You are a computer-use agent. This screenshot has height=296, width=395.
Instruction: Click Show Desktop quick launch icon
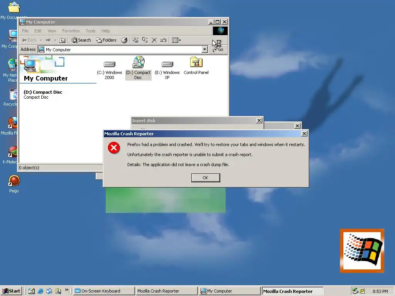pos(31,291)
